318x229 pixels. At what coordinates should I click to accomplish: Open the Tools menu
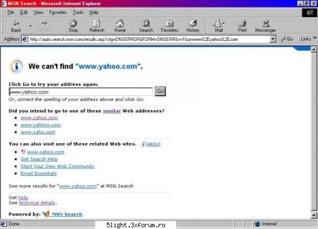tap(78, 12)
